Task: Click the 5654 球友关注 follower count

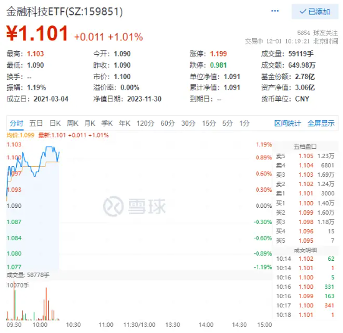Action: 317,33
